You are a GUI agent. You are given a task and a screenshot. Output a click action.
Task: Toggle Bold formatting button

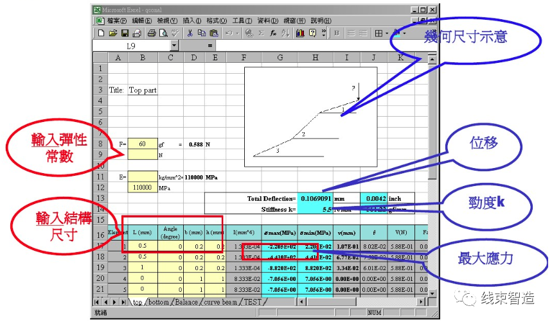coord(337,33)
